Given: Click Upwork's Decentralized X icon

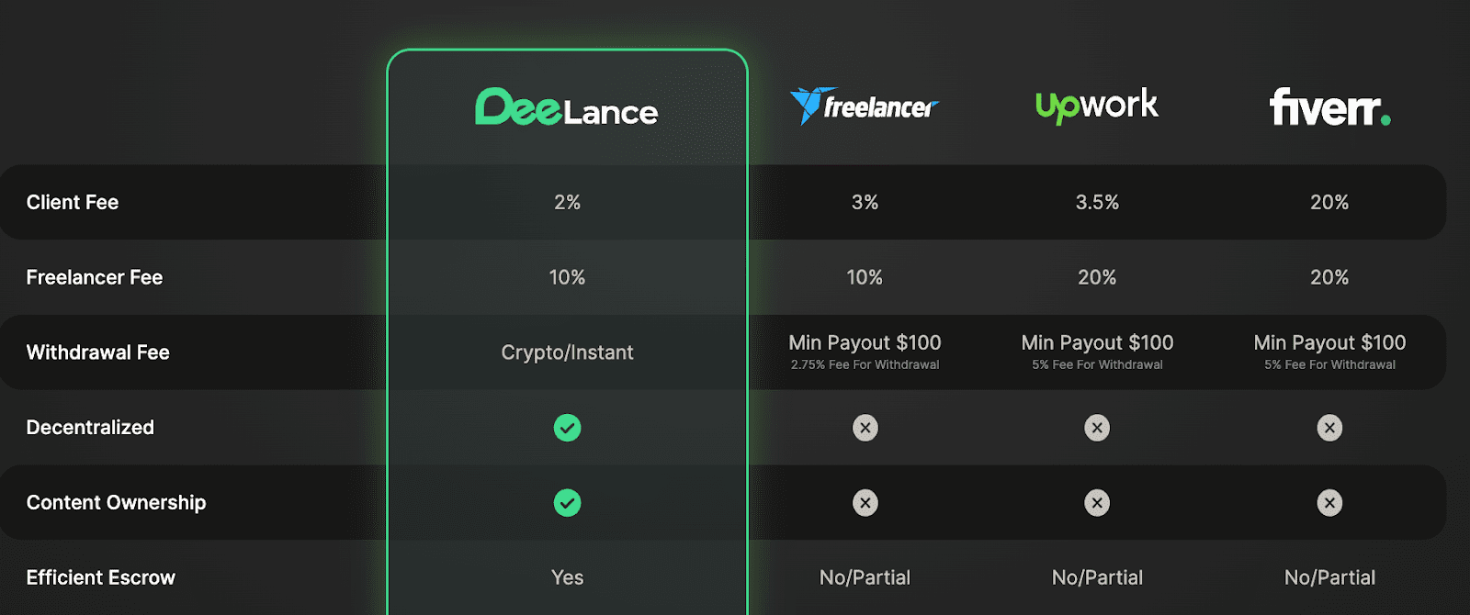Looking at the screenshot, I should click(x=1097, y=428).
